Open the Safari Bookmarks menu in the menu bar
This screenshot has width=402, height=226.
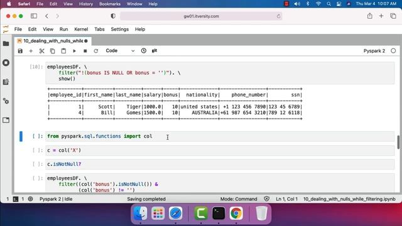110,4
